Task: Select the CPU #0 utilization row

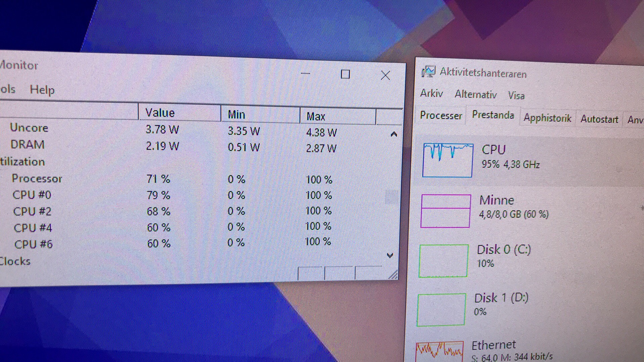Action: 32,195
